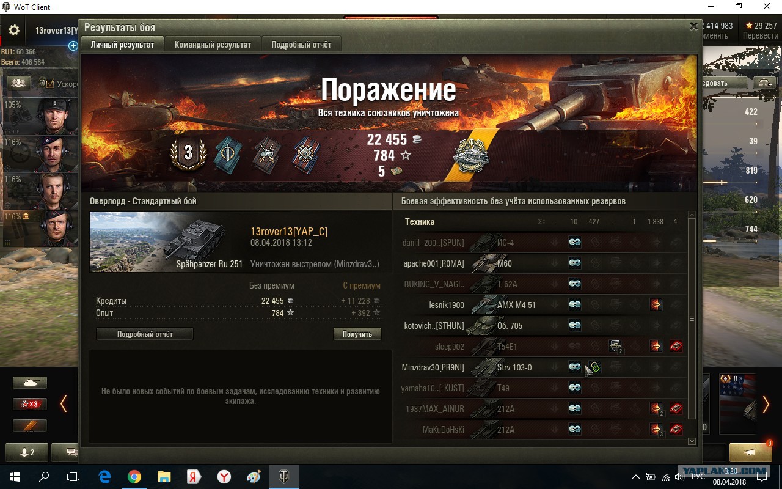Click the vehicle list scrollbar thumb
Image resolution: width=782 pixels, height=489 pixels.
(692, 318)
